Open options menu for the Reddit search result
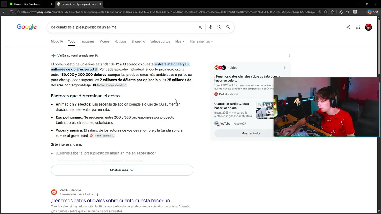This screenshot has height=214, width=381. click(97, 194)
